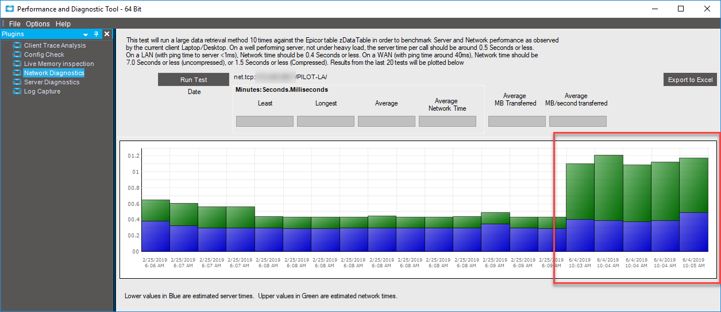Viewport: 721px width, 312px height.
Task: Select the Config Check plugin icon
Action: pyautogui.click(x=17, y=54)
